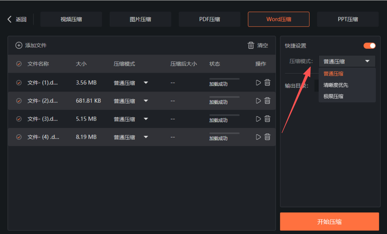Uncheck the 文件- (4) row checkbox
The image size is (387, 234).
(19, 137)
